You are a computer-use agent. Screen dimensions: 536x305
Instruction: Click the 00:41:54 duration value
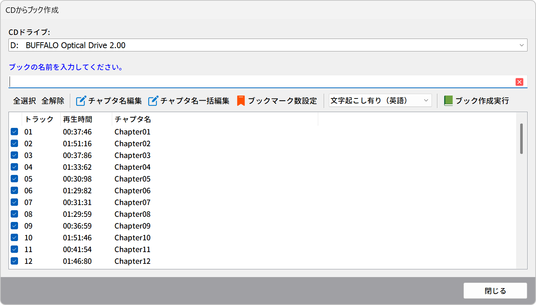[77, 249]
